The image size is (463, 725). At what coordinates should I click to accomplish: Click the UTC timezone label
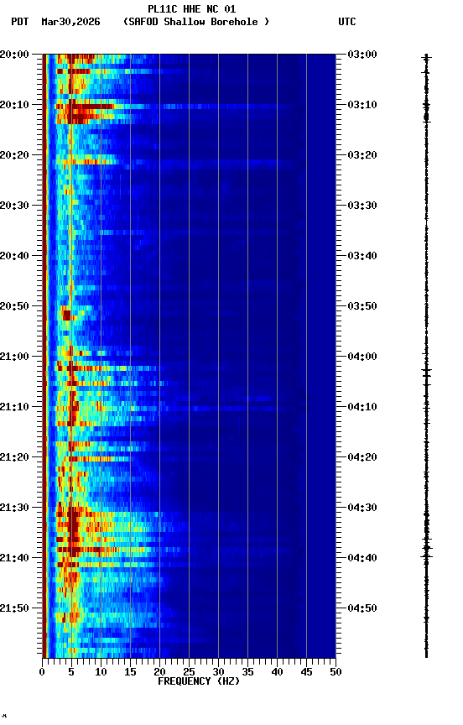coord(347,22)
